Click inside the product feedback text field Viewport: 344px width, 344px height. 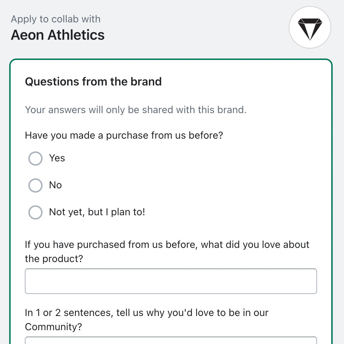(171, 281)
